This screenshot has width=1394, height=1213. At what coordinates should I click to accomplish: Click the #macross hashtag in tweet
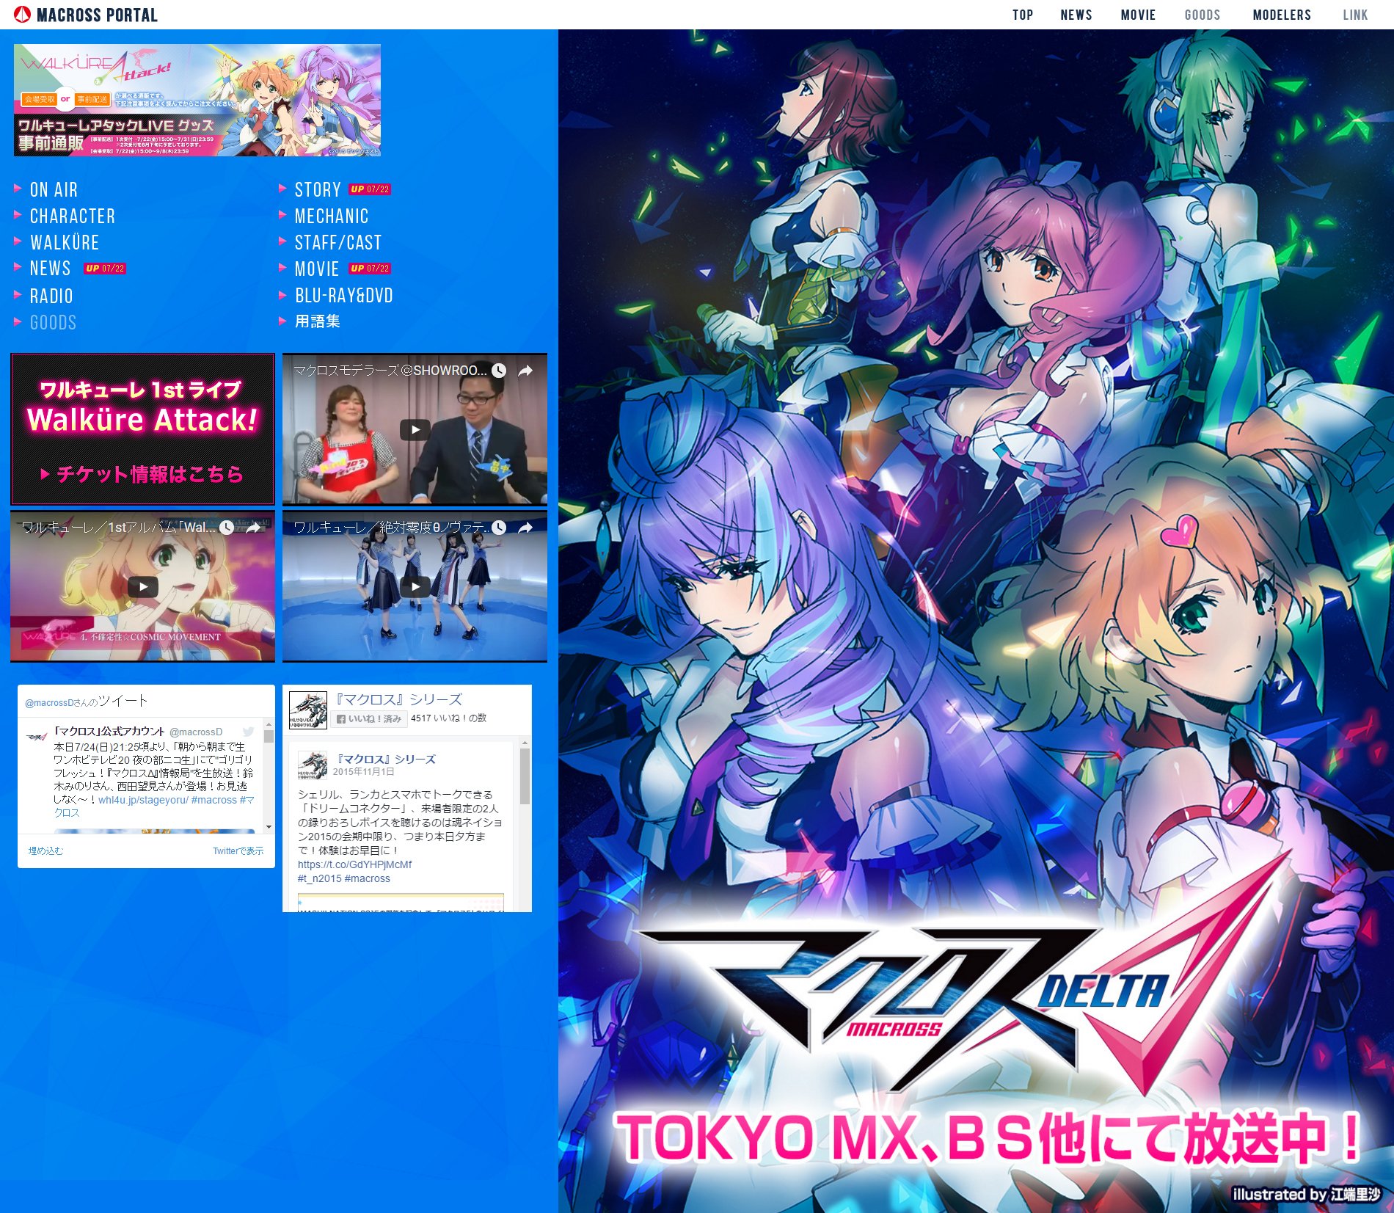[214, 800]
